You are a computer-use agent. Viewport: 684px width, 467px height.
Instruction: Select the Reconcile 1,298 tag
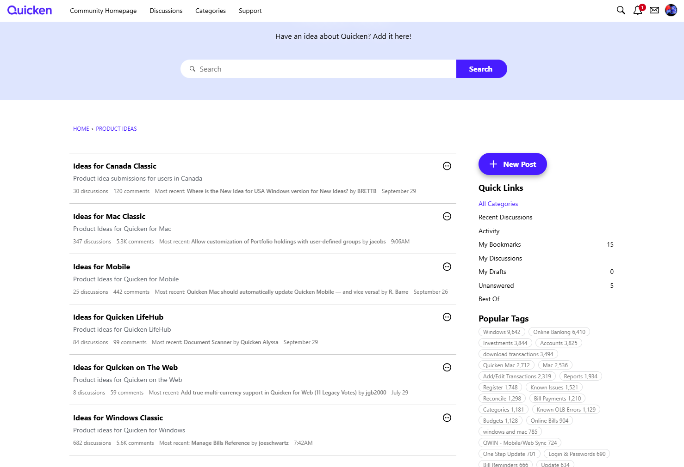(502, 399)
